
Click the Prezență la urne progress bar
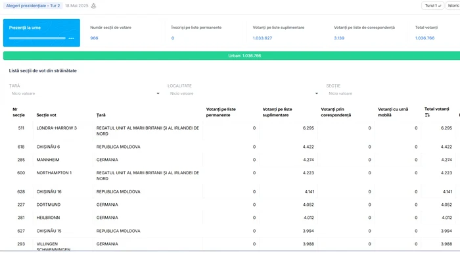click(x=37, y=38)
